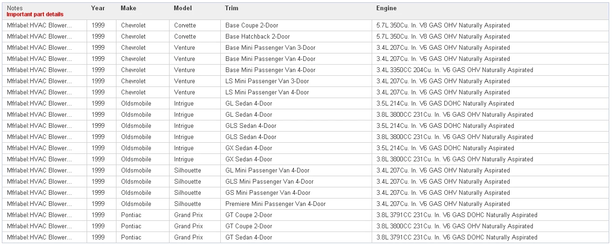Click the Notes column header
This screenshot has height=245, width=612.
pyautogui.click(x=14, y=8)
